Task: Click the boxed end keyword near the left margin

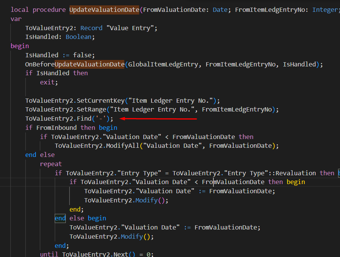Action: [x=60, y=218]
